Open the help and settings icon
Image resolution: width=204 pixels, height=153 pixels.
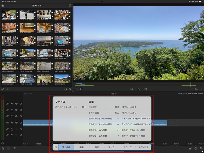tap(201, 148)
